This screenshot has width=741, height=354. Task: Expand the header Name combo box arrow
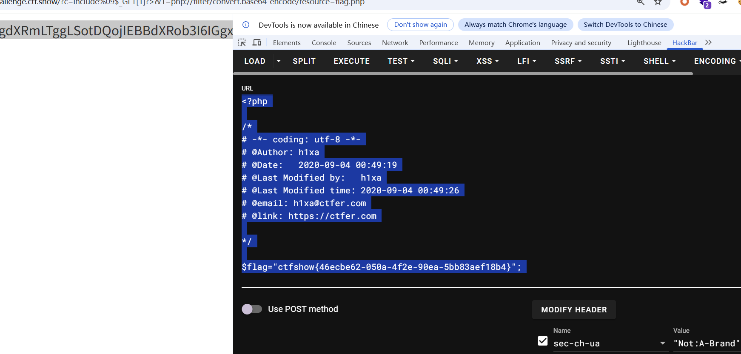coord(662,343)
